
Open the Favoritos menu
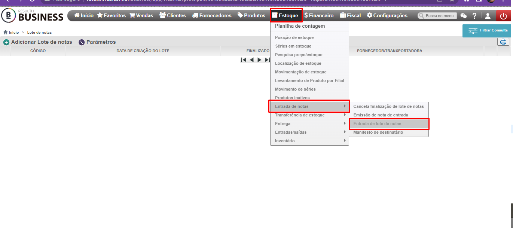pos(112,15)
